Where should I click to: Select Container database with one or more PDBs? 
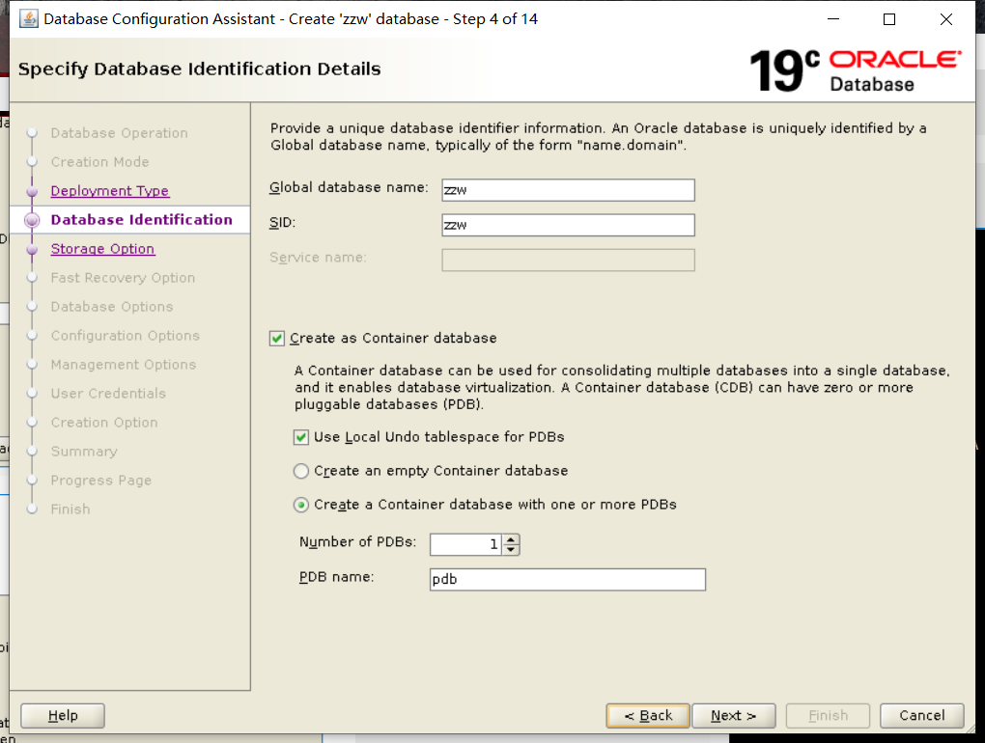click(301, 505)
